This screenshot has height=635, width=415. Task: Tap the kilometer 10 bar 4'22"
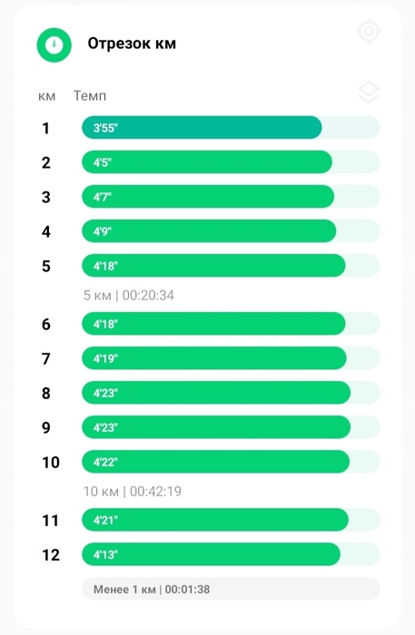[231, 462]
